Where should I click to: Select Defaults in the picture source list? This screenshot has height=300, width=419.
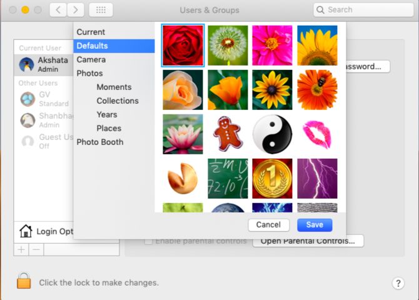(x=92, y=46)
